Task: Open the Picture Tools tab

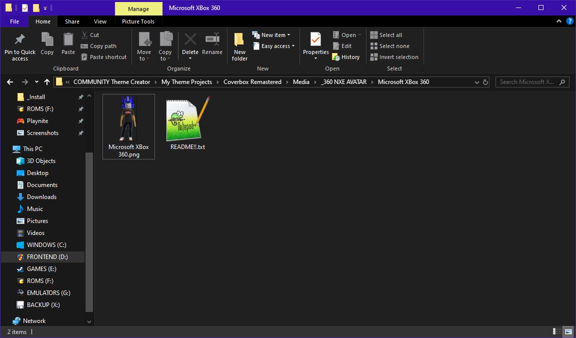Action: pos(138,21)
